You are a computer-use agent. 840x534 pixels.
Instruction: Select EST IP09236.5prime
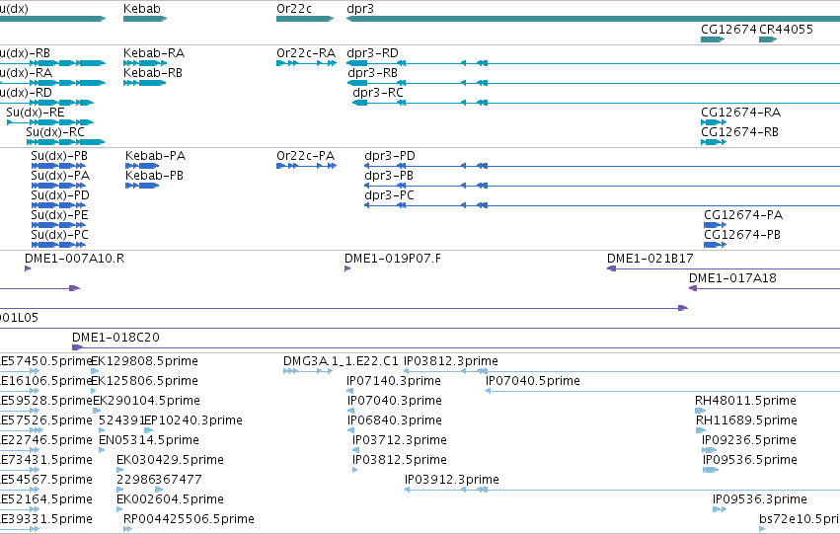click(749, 441)
